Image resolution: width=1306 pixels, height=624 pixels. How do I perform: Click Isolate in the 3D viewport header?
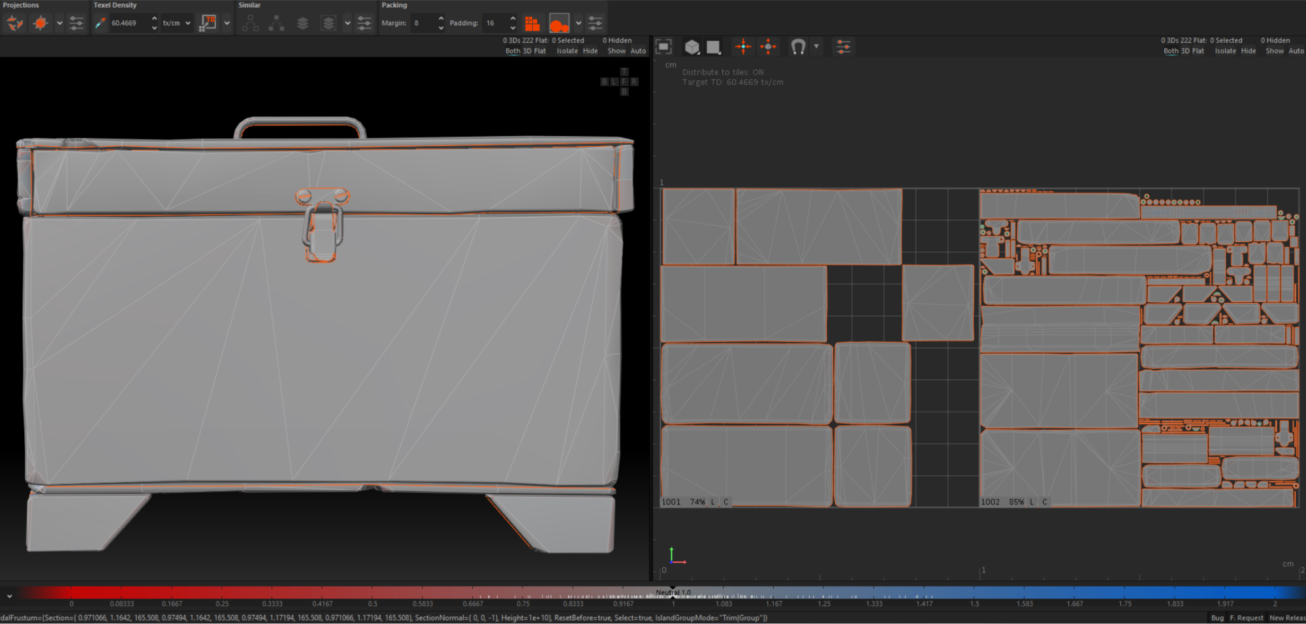tap(567, 51)
